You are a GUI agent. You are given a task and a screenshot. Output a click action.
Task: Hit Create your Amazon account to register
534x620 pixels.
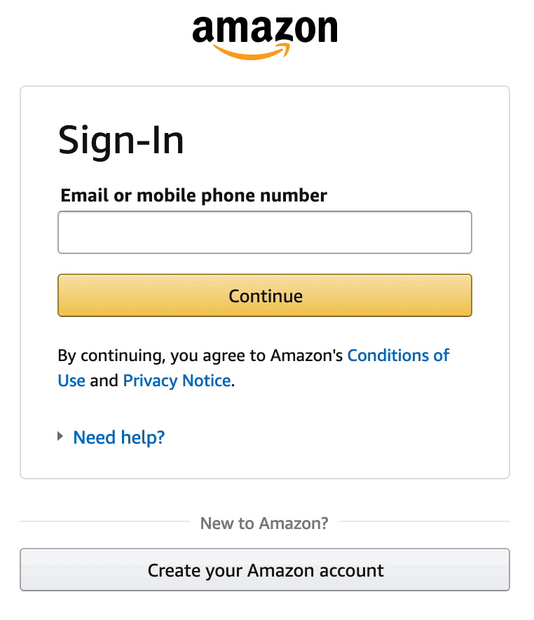coord(265,570)
